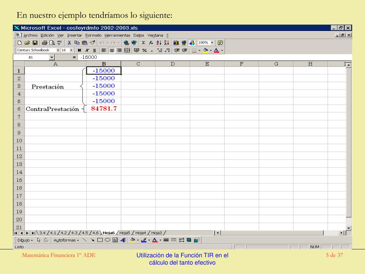The image size is (365, 274).
Task: Select the Text Box drawing tool
Action: tap(115, 240)
